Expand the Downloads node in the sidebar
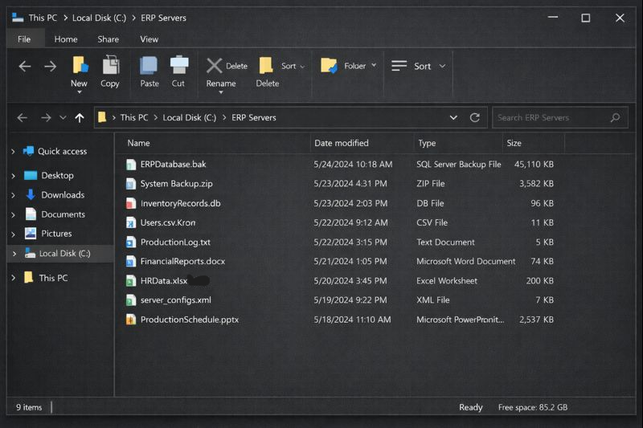Screen dimensions: 643x428 tap(14, 195)
